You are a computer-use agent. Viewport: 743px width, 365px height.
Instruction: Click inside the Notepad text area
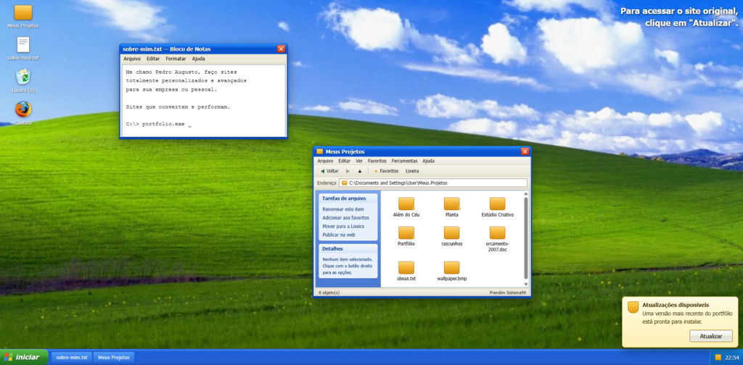[203, 101]
